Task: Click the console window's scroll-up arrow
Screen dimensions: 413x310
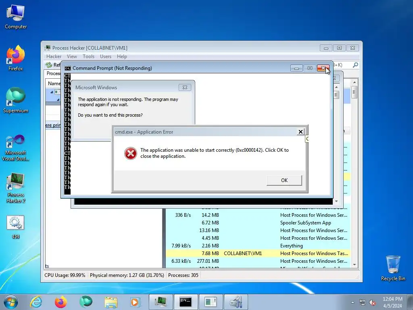Action: point(336,87)
